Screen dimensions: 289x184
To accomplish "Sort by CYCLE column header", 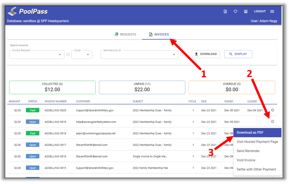I will click(x=192, y=102).
